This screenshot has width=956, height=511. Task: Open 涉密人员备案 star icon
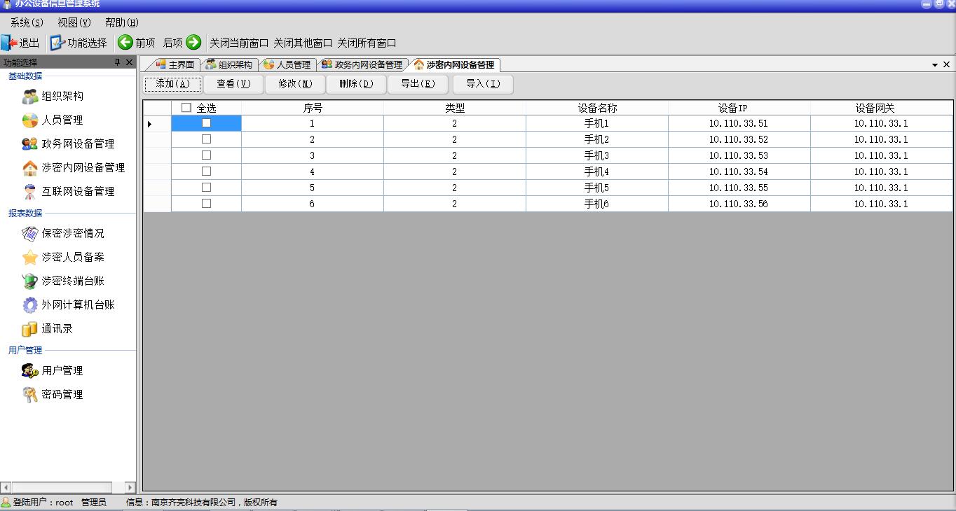click(x=29, y=258)
